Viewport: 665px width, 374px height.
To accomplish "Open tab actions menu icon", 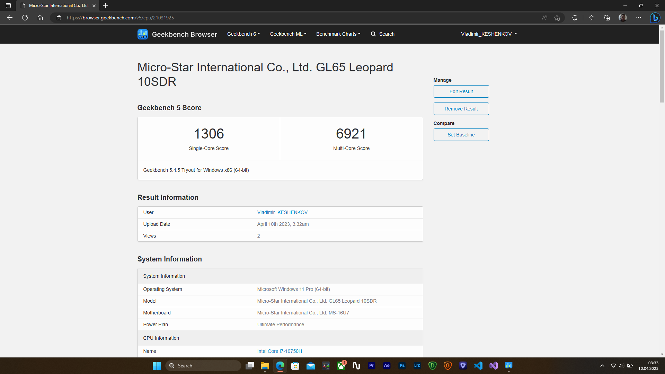I will tap(8, 6).
